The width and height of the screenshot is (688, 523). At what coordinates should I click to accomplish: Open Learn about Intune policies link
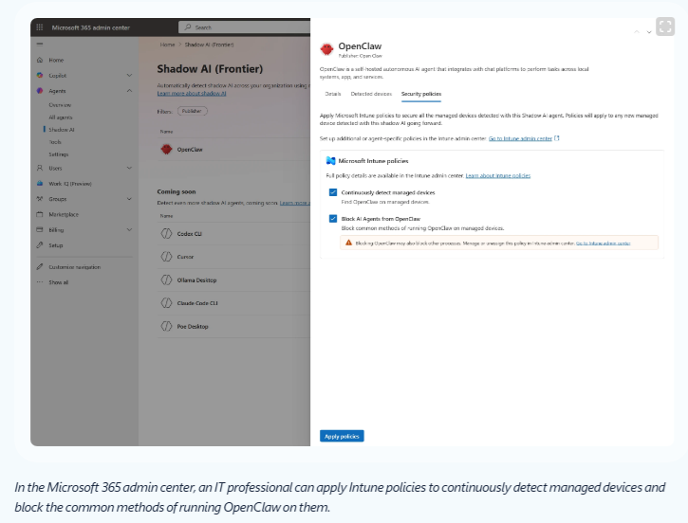click(x=498, y=175)
